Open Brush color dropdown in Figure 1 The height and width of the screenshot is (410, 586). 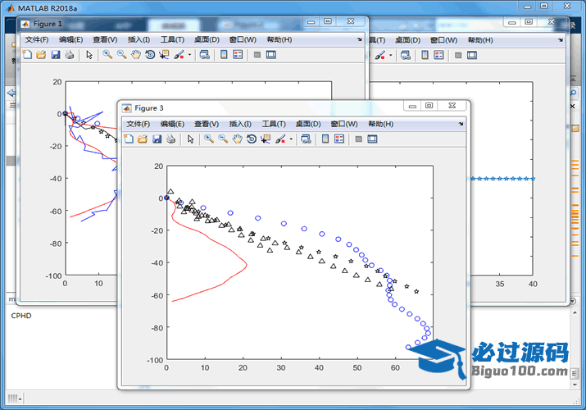[189, 55]
